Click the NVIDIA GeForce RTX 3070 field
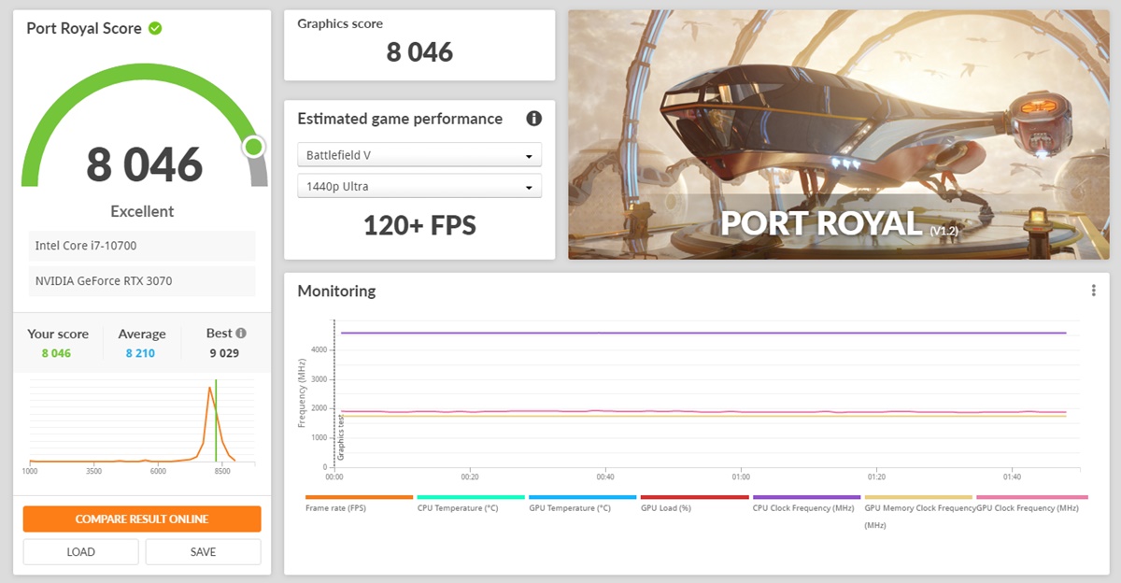The width and height of the screenshot is (1121, 583). 142,280
